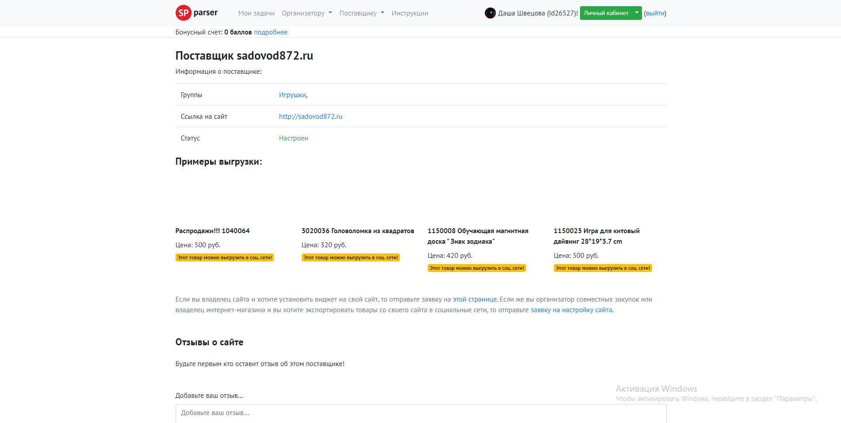Select the Настроен status text
Image resolution: width=841 pixels, height=423 pixels.
pos(293,138)
